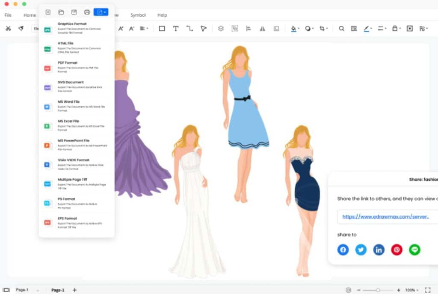Select the Text tool
438x294 pixels.
176,28
